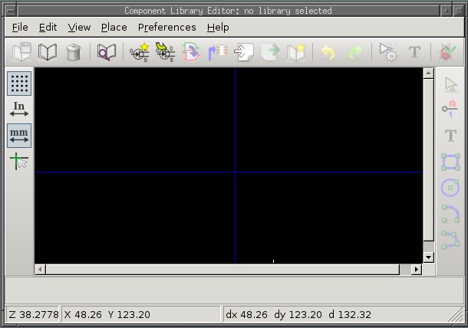Select the add arc tool
The width and height of the screenshot is (468, 328).
pos(450,214)
